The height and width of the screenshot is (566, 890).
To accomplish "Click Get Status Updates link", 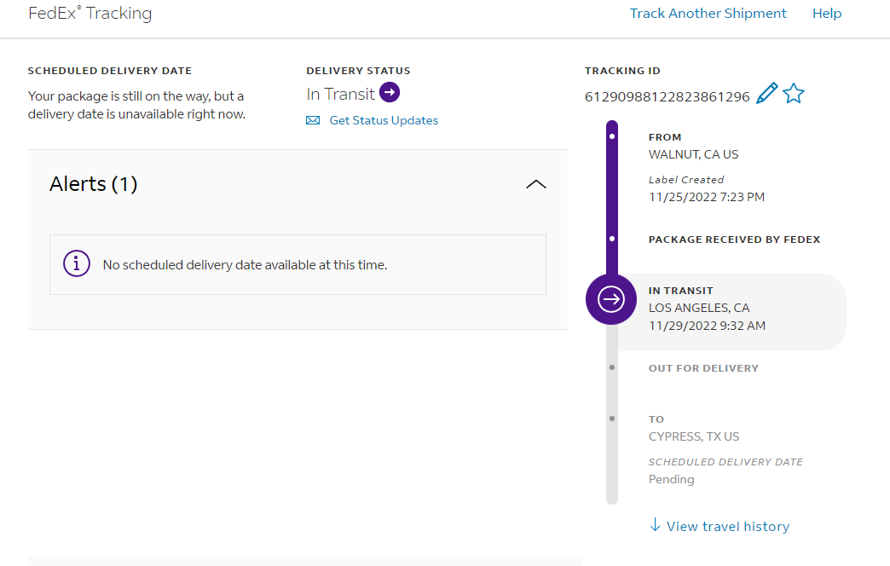I will click(x=384, y=121).
